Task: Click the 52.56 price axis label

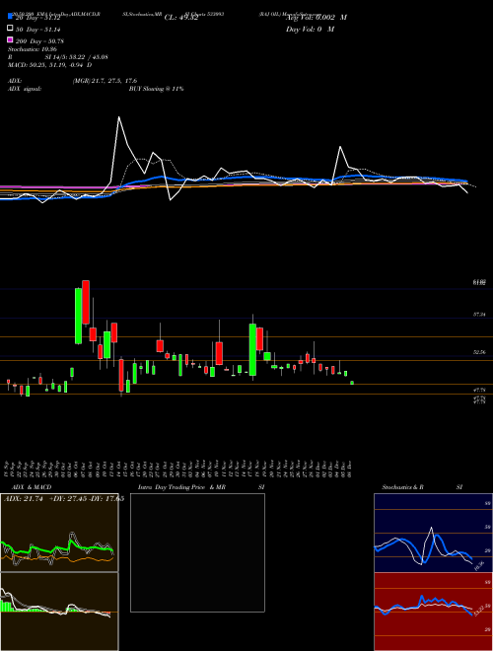Action: [x=479, y=352]
